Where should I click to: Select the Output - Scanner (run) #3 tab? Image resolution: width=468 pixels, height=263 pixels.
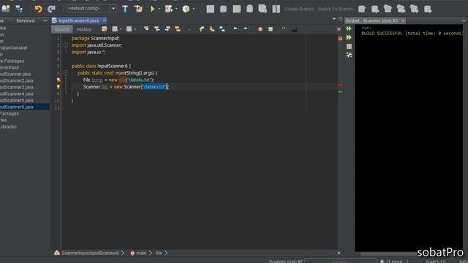tap(371, 20)
